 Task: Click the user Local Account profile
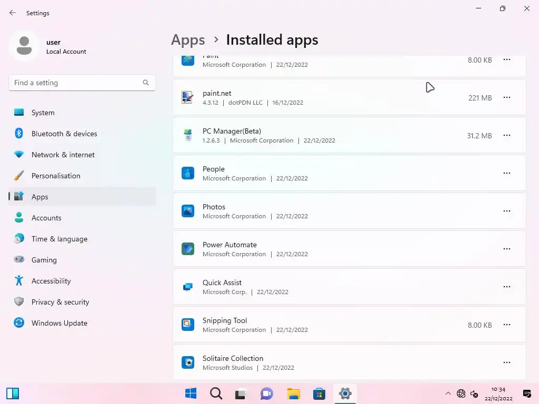(48, 46)
